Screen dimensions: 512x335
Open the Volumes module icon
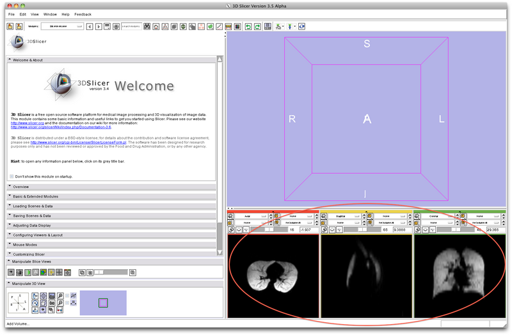pyautogui.click(x=174, y=27)
